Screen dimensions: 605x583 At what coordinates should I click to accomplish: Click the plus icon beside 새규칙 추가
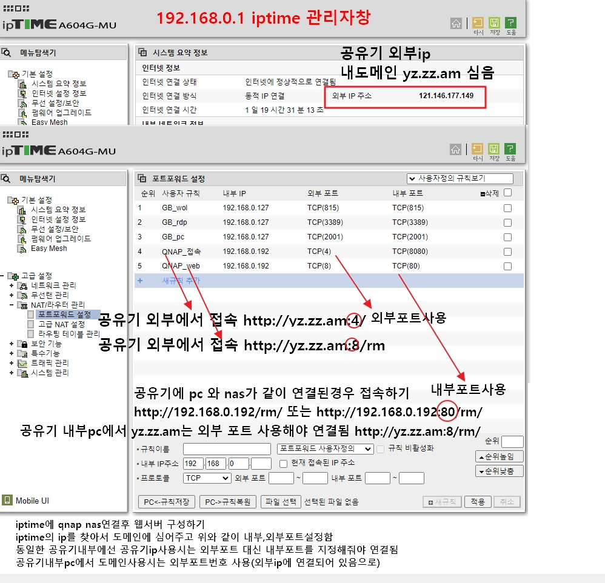pyautogui.click(x=141, y=281)
